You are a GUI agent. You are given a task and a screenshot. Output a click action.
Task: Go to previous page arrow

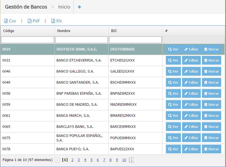pyautogui.click(x=57, y=160)
